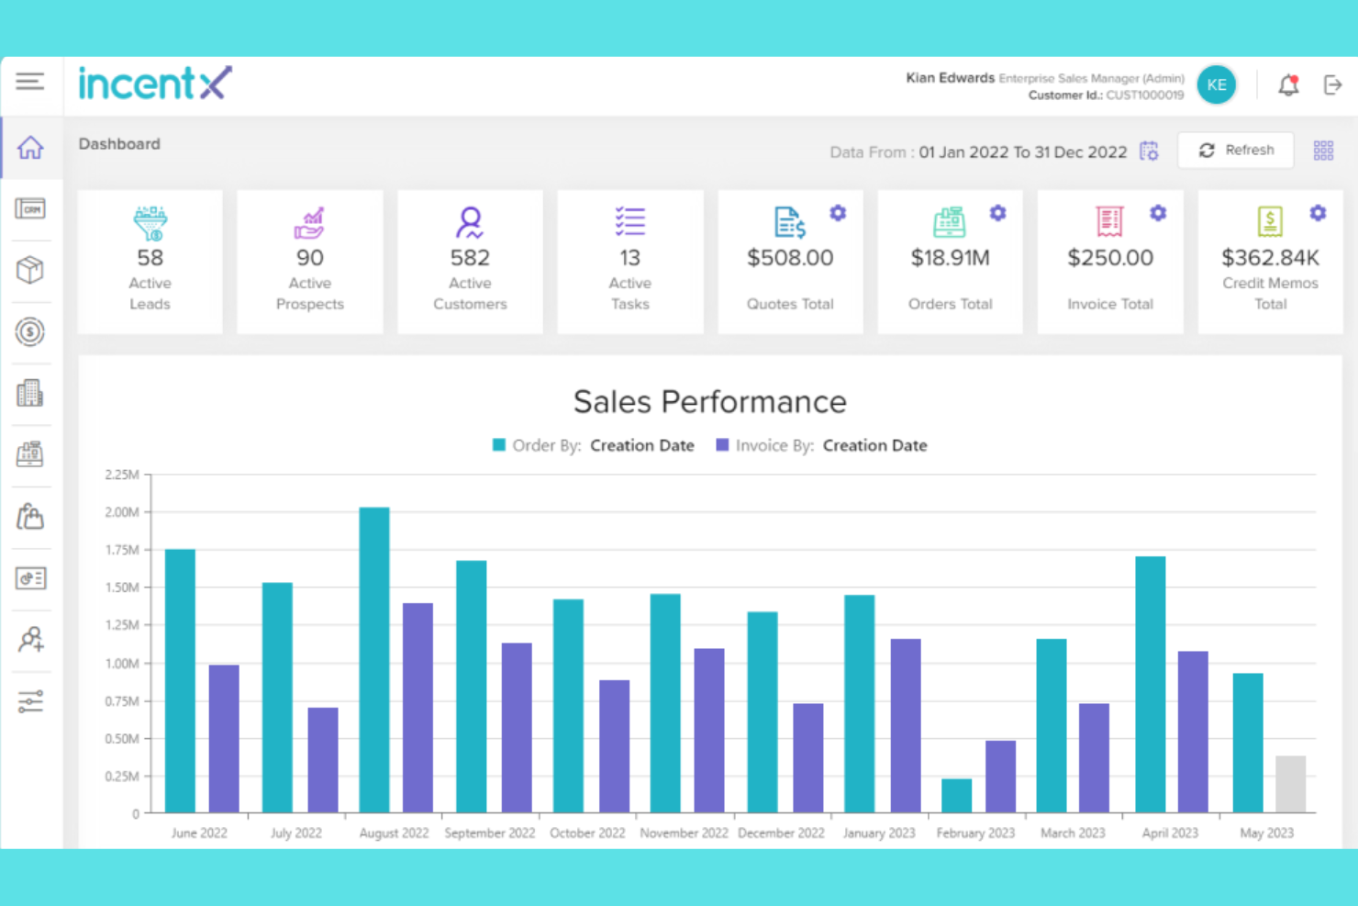Select the CRM sidebar icon
This screenshot has width=1358, height=906.
click(x=30, y=208)
